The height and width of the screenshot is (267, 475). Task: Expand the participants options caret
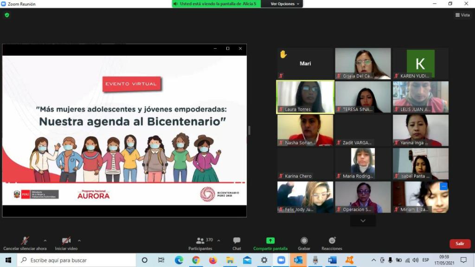pyautogui.click(x=218, y=241)
